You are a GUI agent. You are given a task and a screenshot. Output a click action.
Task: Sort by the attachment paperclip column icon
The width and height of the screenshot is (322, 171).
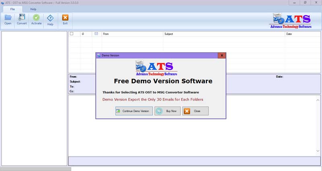(x=83, y=34)
